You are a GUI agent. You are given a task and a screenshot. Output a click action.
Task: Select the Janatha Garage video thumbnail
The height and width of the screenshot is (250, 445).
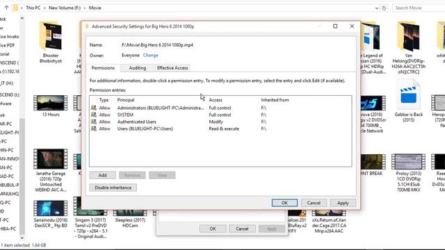pyautogui.click(x=51, y=159)
